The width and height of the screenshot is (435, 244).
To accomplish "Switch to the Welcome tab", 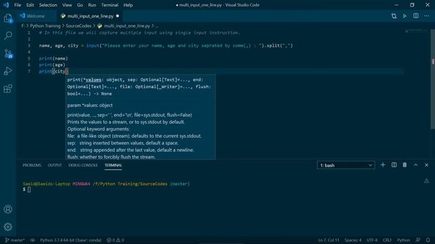I will click(35, 16).
